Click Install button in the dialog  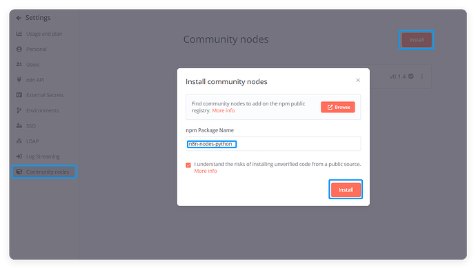[x=346, y=189]
